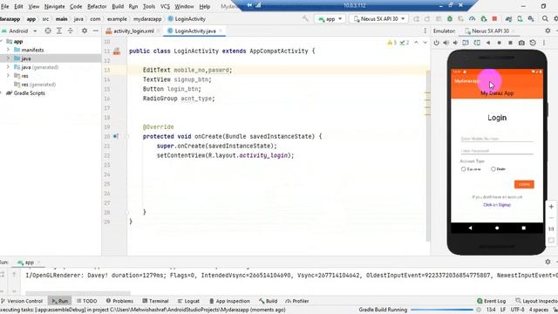Open the app run configuration dropdown

click(330, 18)
